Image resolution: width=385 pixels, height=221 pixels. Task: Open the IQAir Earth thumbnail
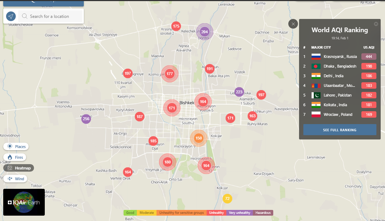(24, 202)
